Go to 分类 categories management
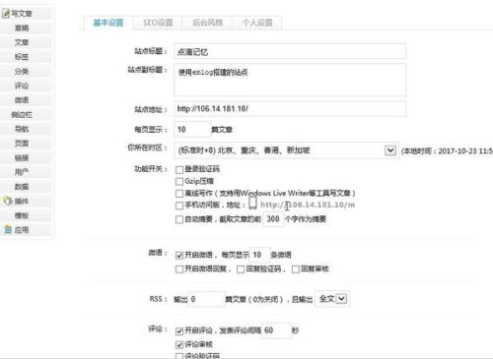 (x=22, y=71)
